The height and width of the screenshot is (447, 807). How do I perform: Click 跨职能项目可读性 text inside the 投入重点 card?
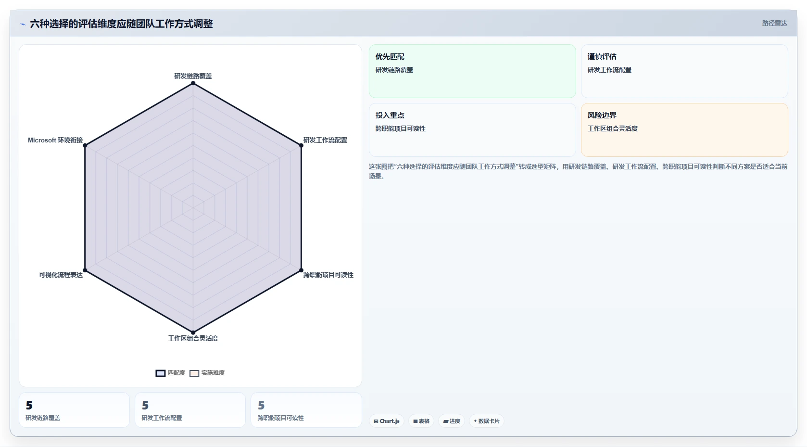(x=401, y=128)
